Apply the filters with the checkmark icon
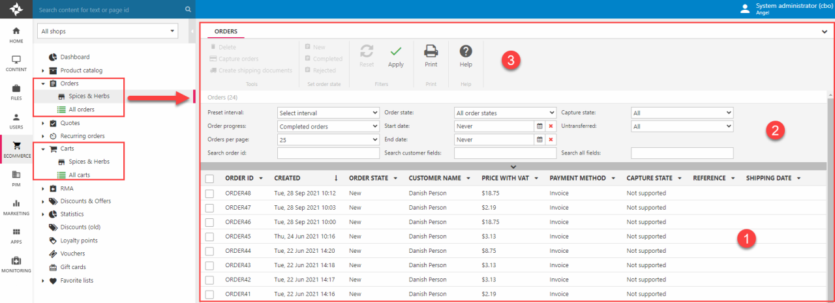The width and height of the screenshot is (835, 303). [395, 53]
